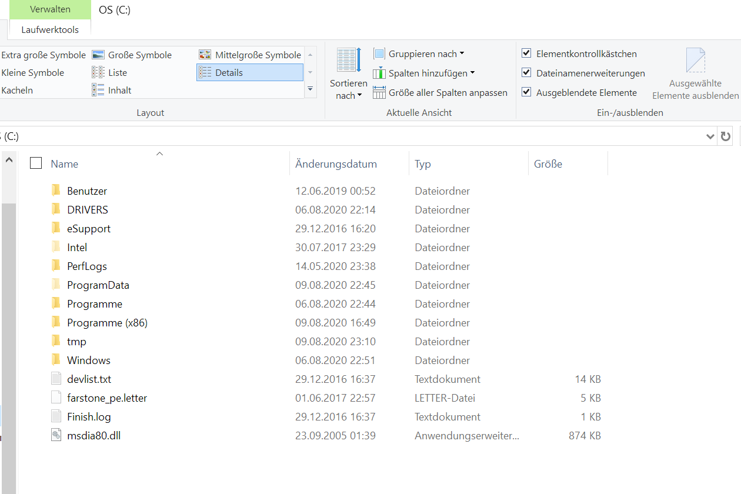Open the Laufwerktools tab
The height and width of the screenshot is (494, 741).
point(50,29)
